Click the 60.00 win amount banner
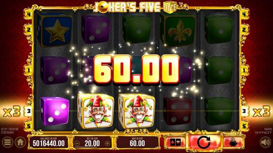The height and width of the screenshot is (153, 273). click(x=136, y=69)
